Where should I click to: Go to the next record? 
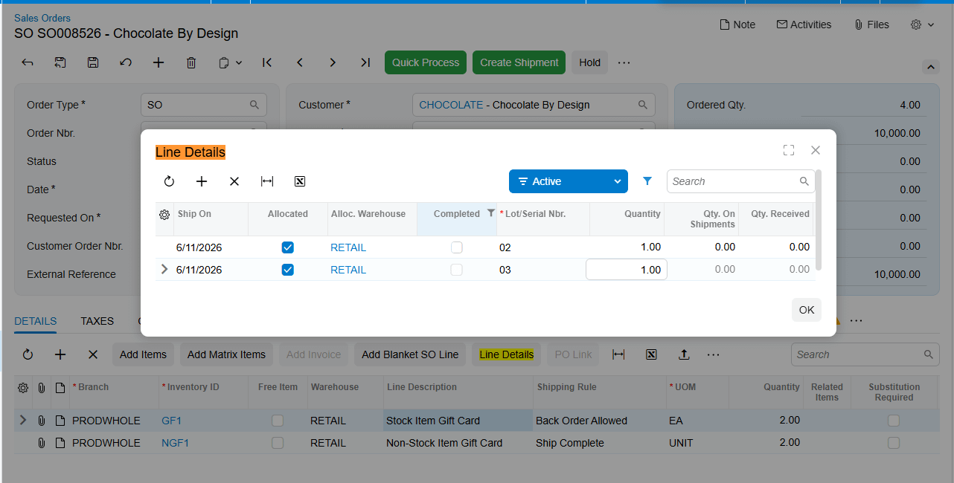tap(333, 62)
